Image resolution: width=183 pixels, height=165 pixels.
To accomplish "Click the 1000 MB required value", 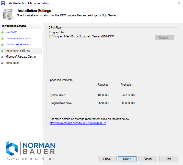I will coord(103,95).
